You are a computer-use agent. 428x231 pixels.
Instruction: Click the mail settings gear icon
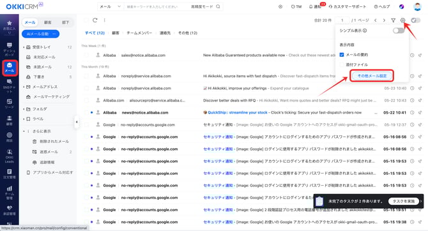[402, 20]
